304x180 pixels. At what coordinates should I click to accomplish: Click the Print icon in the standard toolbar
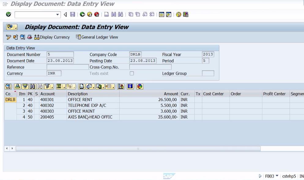point(106,15)
